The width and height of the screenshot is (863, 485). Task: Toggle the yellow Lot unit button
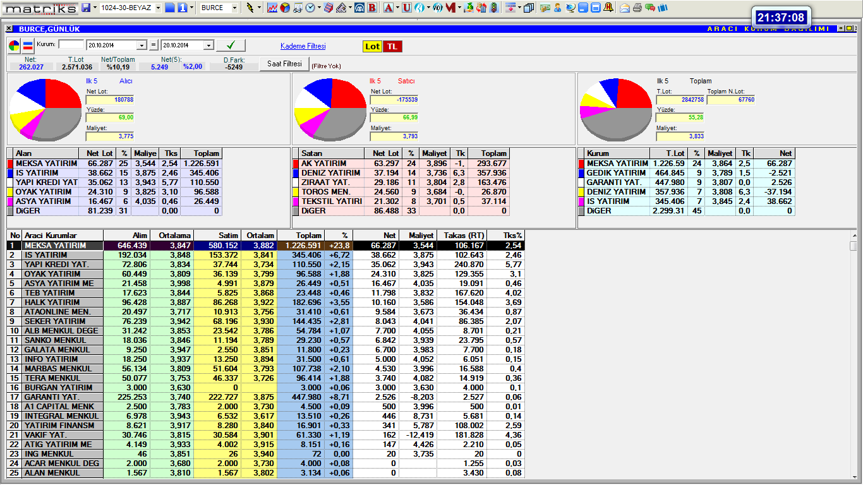pos(373,47)
